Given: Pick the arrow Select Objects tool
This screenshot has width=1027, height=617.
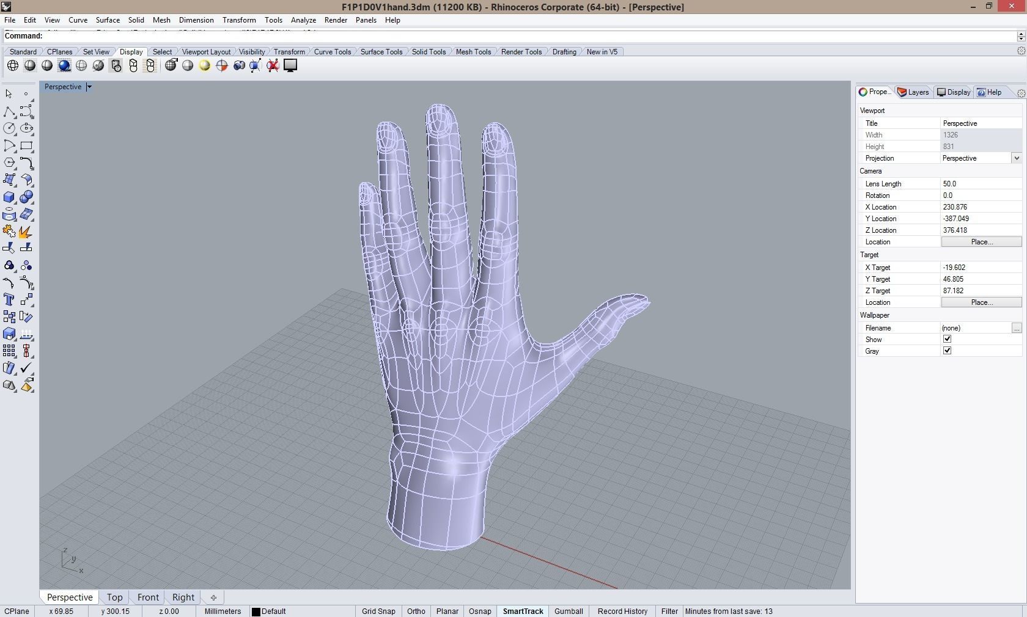Looking at the screenshot, I should pyautogui.click(x=9, y=94).
